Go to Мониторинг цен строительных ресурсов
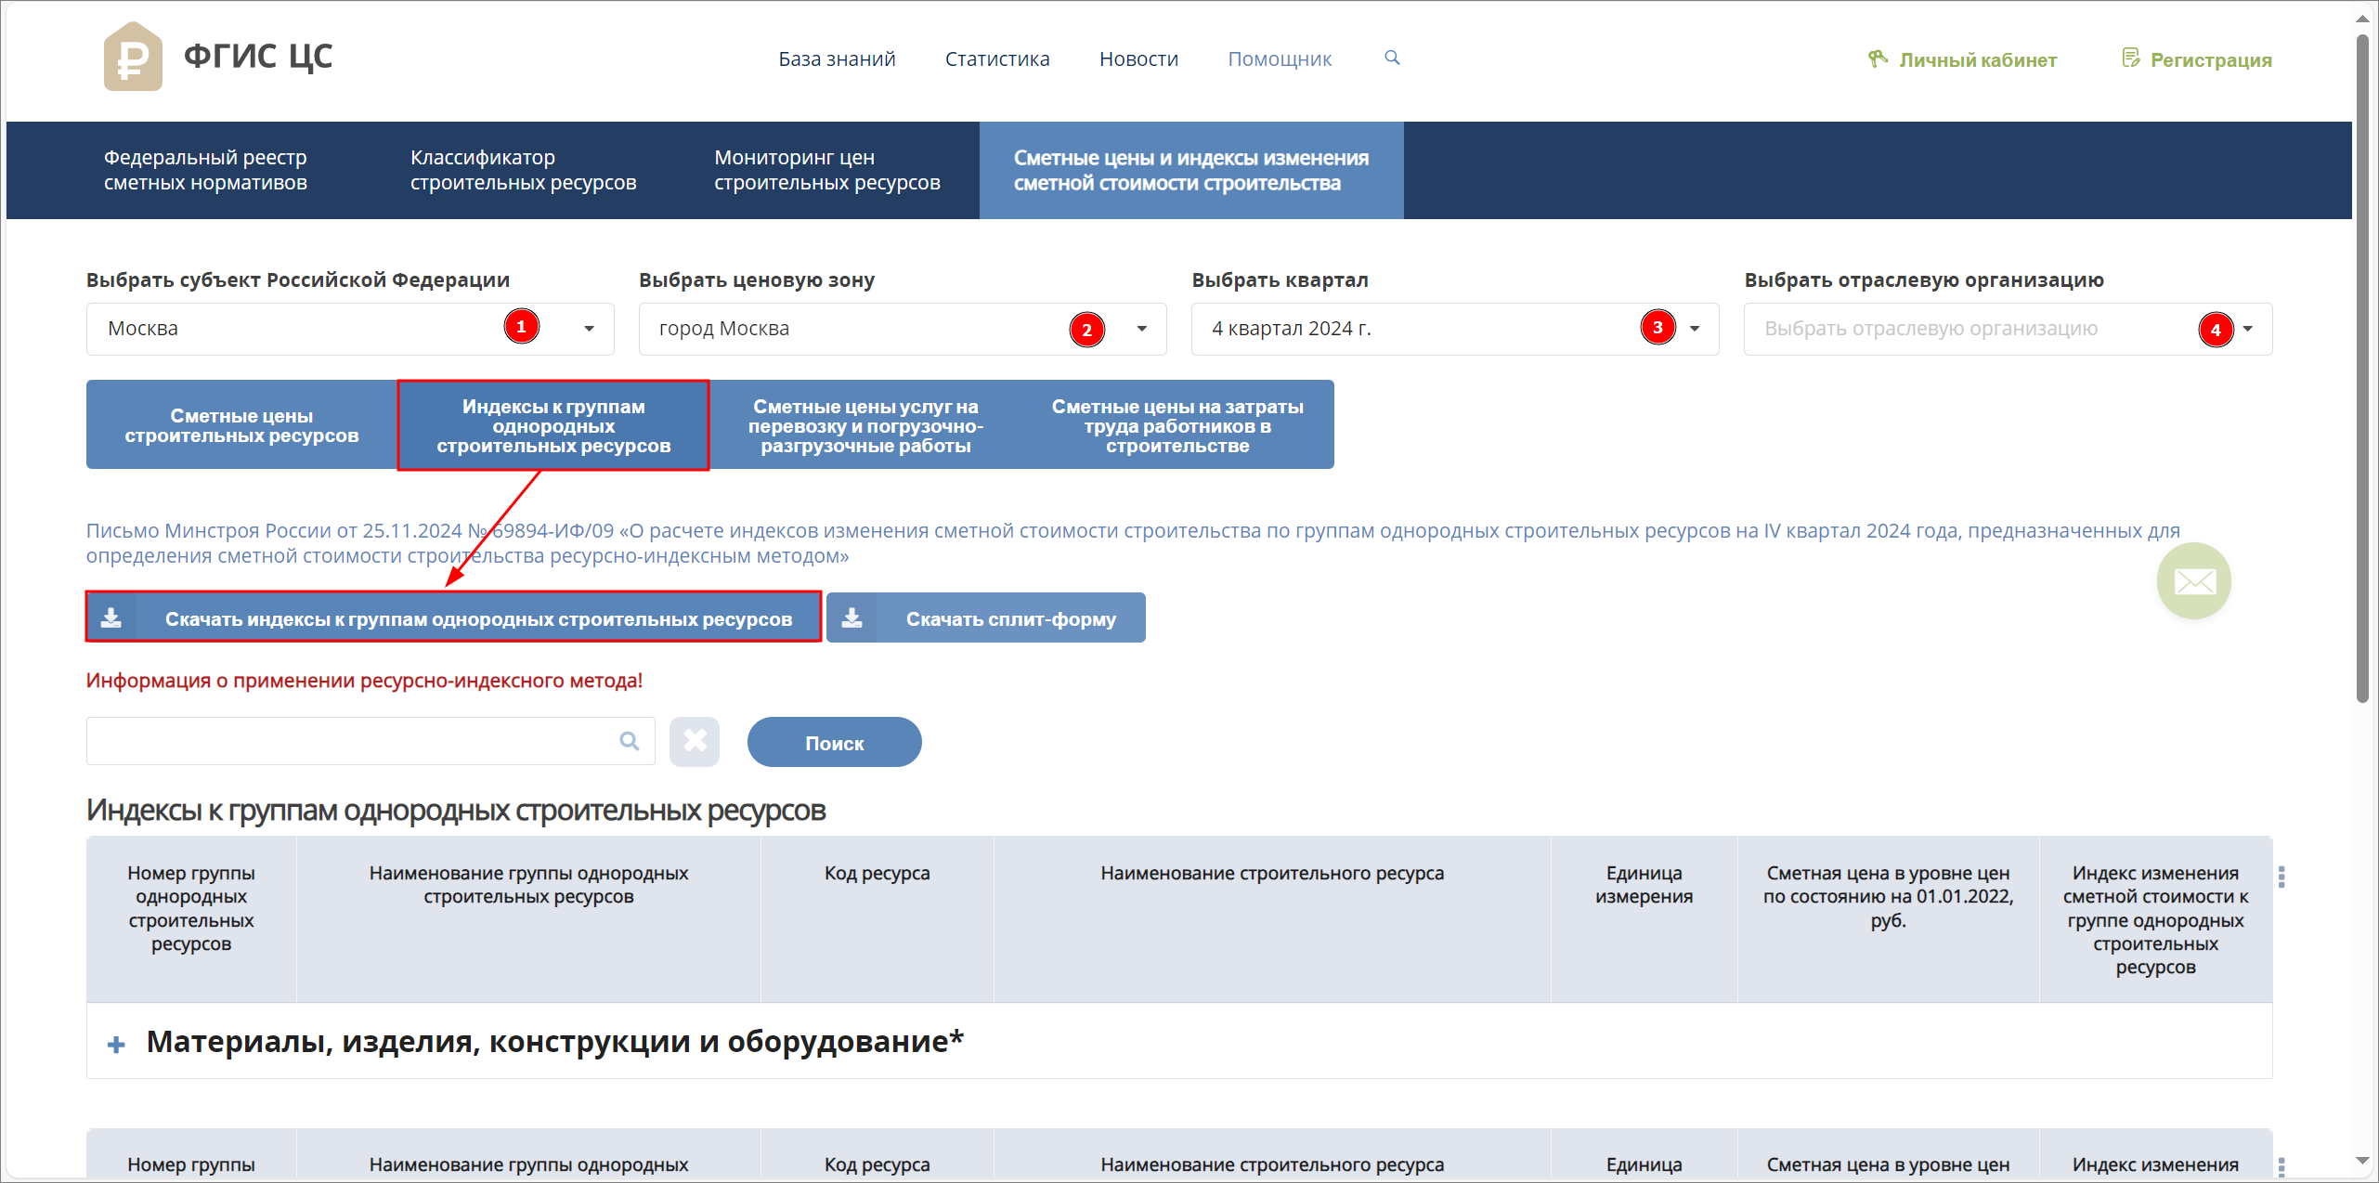The width and height of the screenshot is (2379, 1183). tap(826, 170)
